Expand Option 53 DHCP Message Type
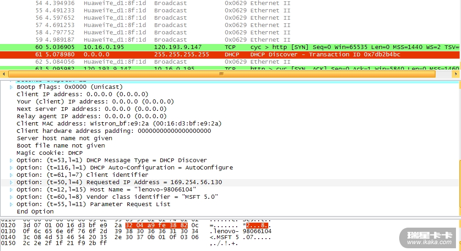Image resolution: width=461 pixels, height=251 pixels. (11, 160)
